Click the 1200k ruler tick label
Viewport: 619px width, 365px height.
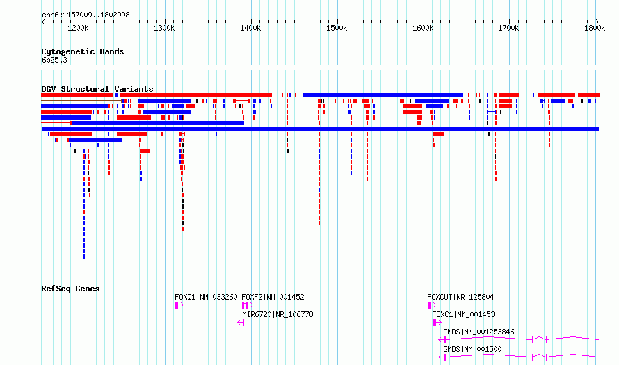click(x=78, y=28)
